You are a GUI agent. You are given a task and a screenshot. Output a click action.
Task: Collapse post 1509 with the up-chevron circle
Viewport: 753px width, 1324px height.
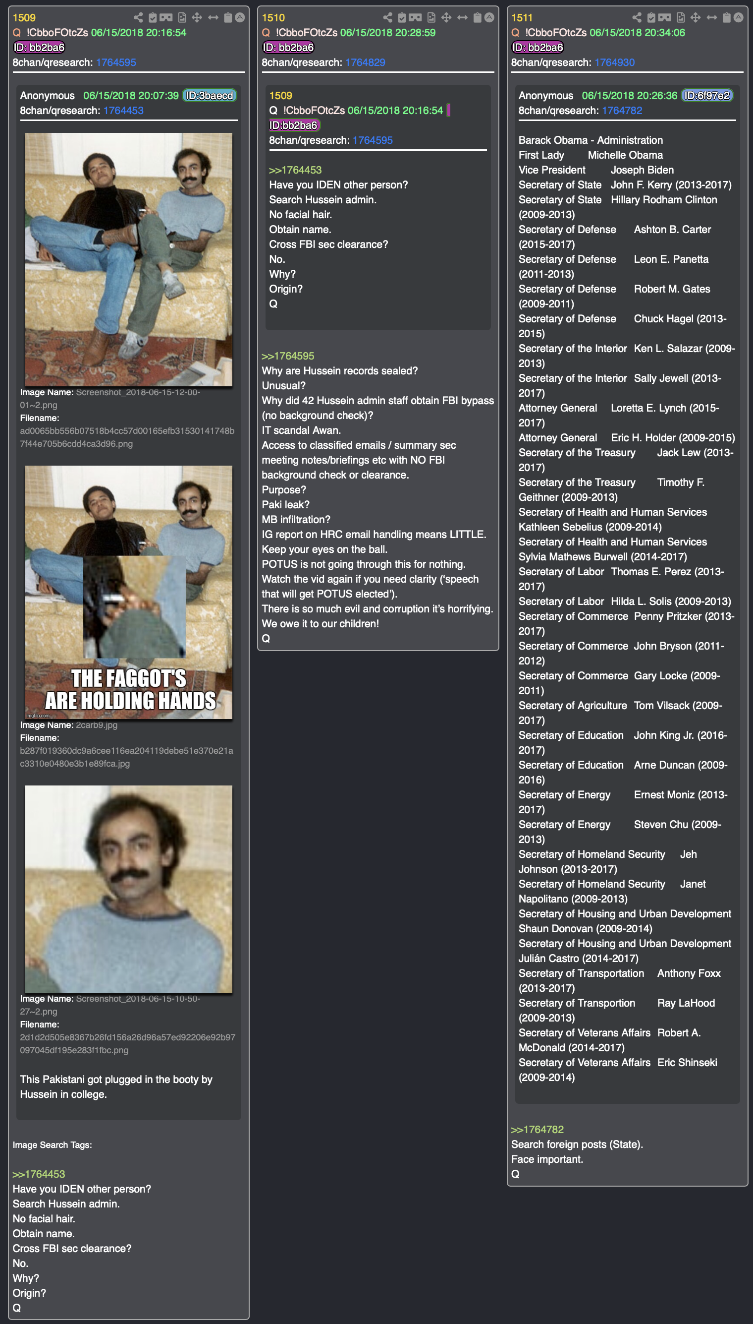[x=240, y=17]
